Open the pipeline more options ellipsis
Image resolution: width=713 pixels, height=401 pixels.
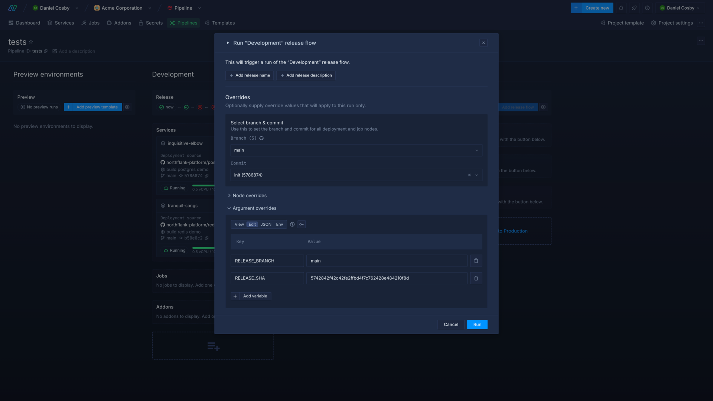pos(701,41)
